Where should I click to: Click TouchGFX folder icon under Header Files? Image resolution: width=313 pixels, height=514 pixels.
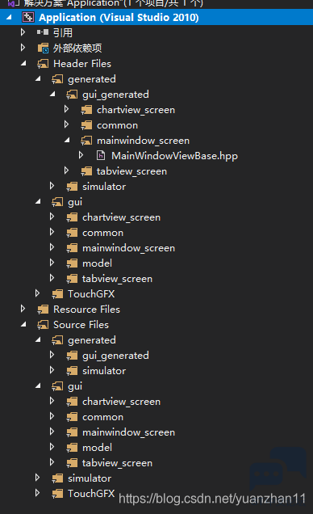tap(57, 293)
